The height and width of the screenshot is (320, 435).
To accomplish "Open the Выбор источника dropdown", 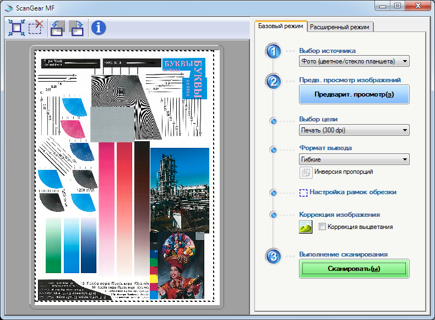I will coord(354,61).
